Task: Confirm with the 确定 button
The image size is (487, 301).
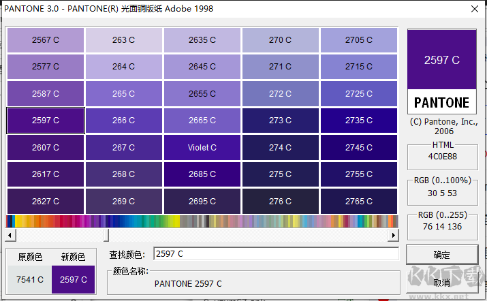Action: coord(442,255)
